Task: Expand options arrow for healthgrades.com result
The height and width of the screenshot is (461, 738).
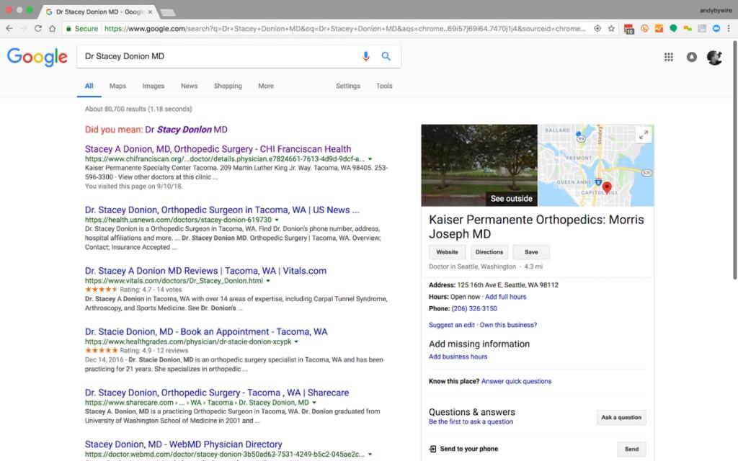Action: point(296,342)
